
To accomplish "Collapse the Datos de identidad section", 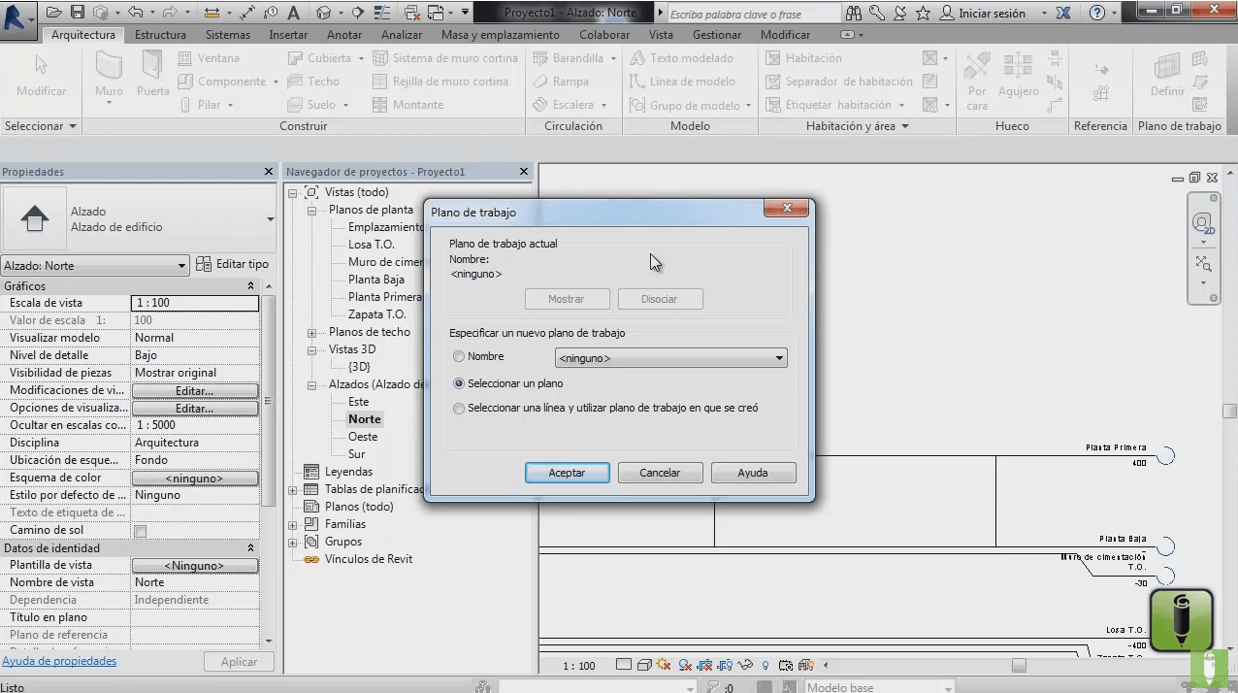I will coord(250,548).
